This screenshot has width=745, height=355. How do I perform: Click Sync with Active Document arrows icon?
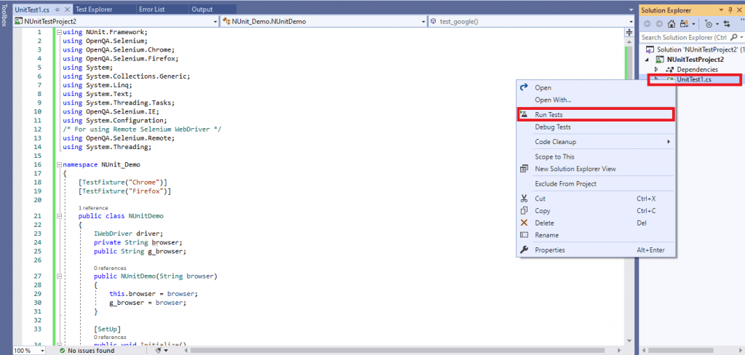tap(727, 24)
